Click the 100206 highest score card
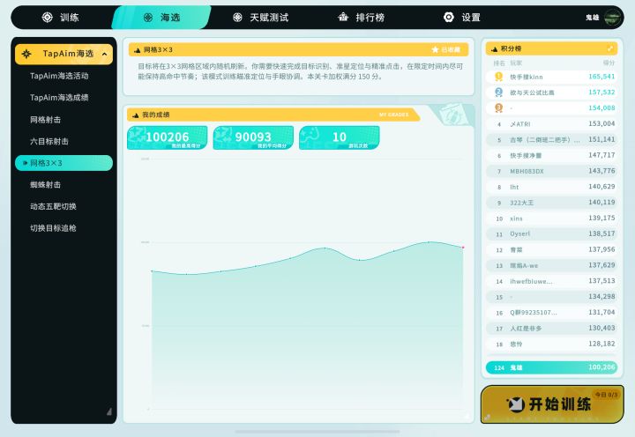Viewport: 635px width, 437px height. pos(168,137)
